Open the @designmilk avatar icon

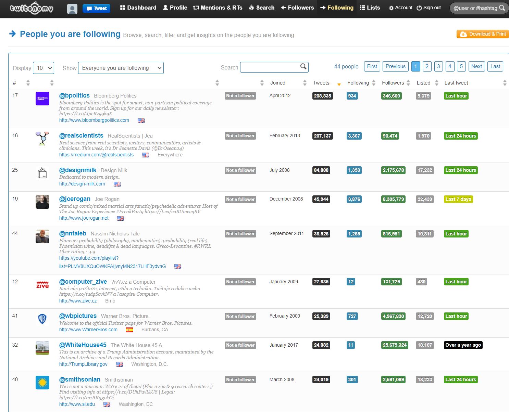tap(42, 173)
